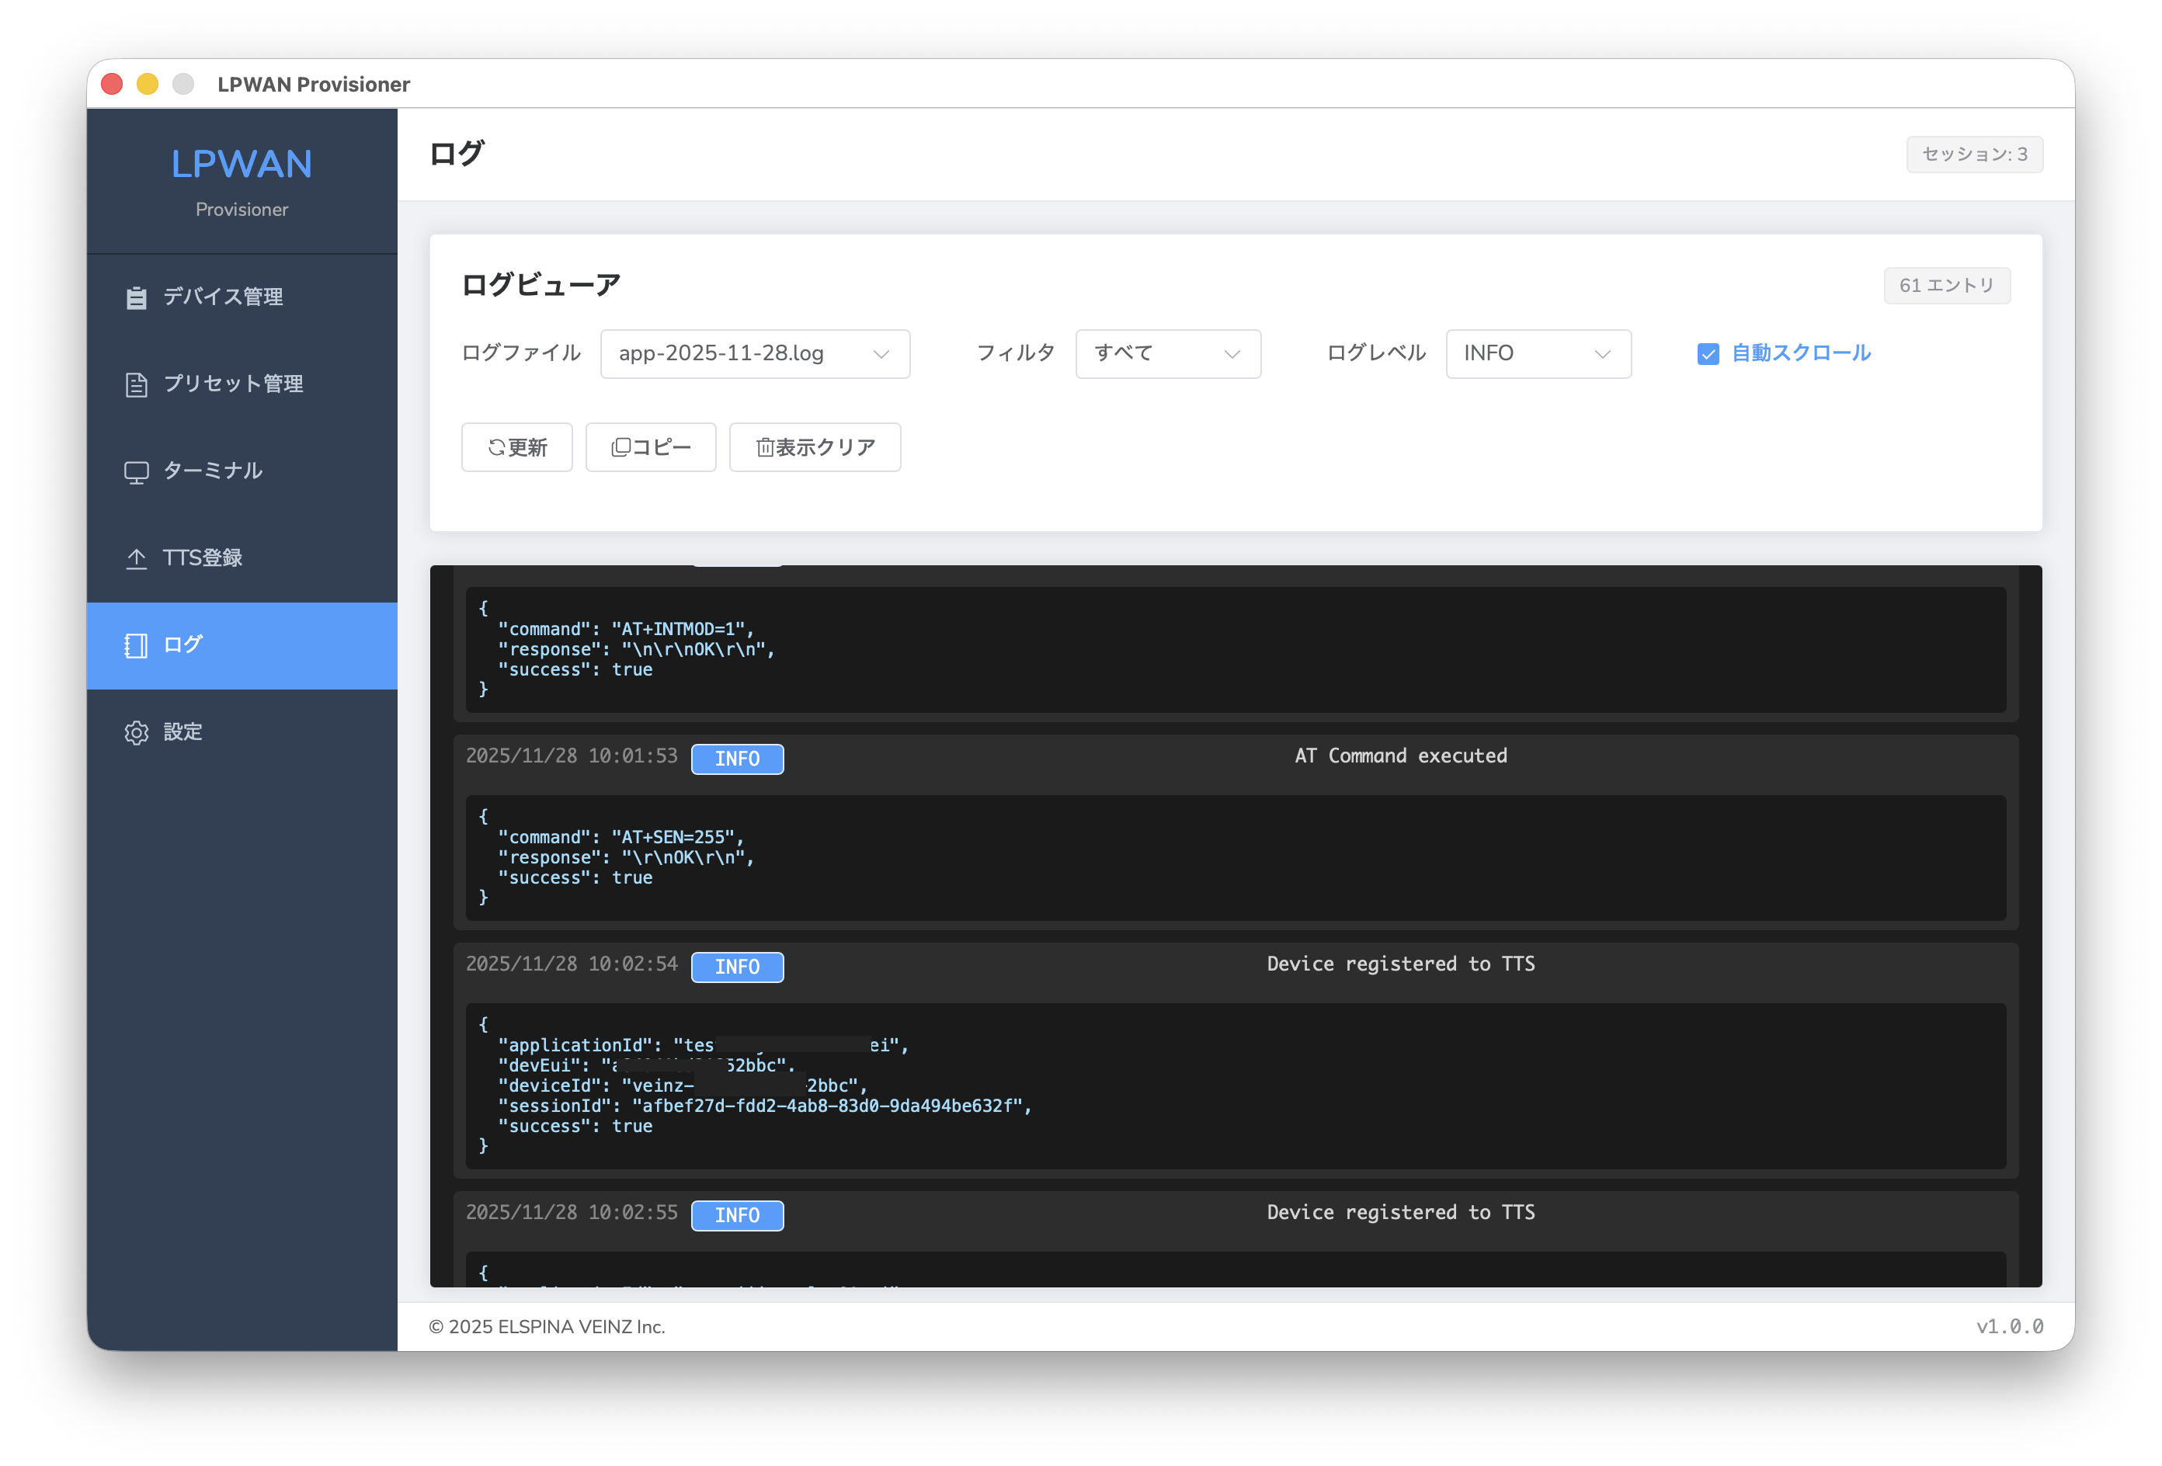The image size is (2162, 1466).
Task: Click the trash icon on 表示クリア button
Action: [x=765, y=447]
